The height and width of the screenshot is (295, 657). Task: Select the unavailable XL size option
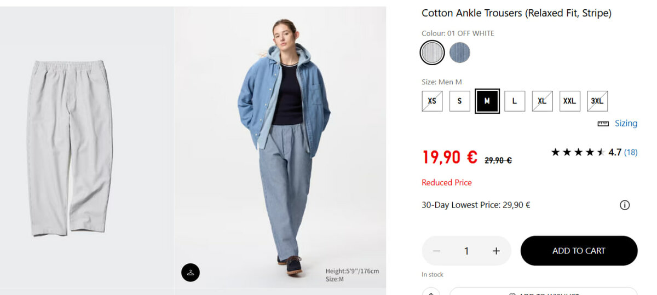click(x=542, y=101)
